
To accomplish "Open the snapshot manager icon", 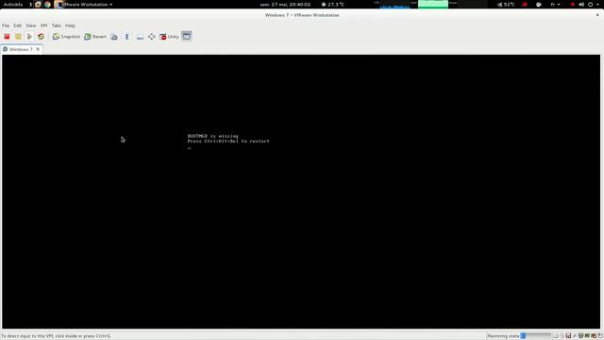I will click(114, 37).
